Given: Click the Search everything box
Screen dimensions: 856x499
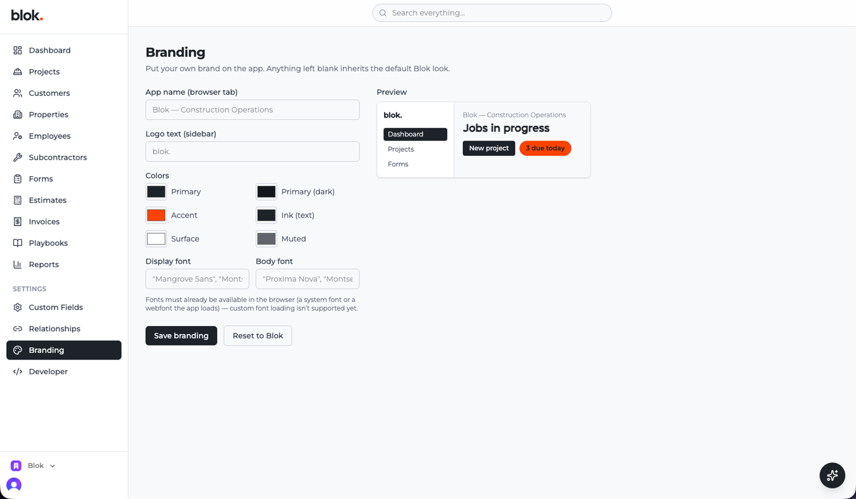Looking at the screenshot, I should click(x=492, y=13).
